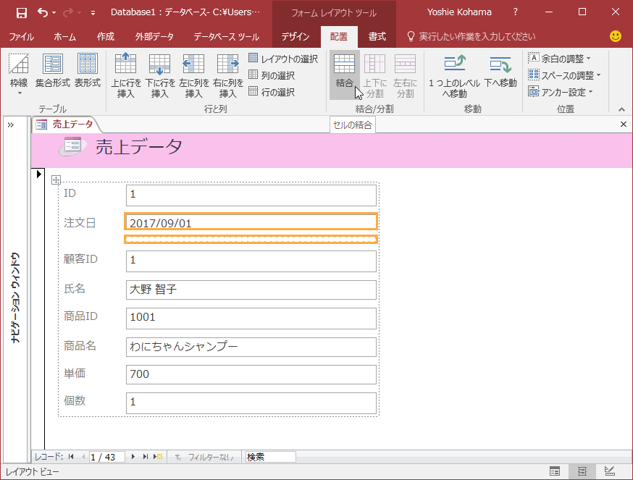This screenshot has height=480, width=633.
Task: Go to first record button
Action: tap(71, 457)
